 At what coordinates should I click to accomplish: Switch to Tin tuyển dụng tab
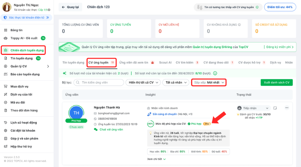pyautogui.click(x=73, y=62)
